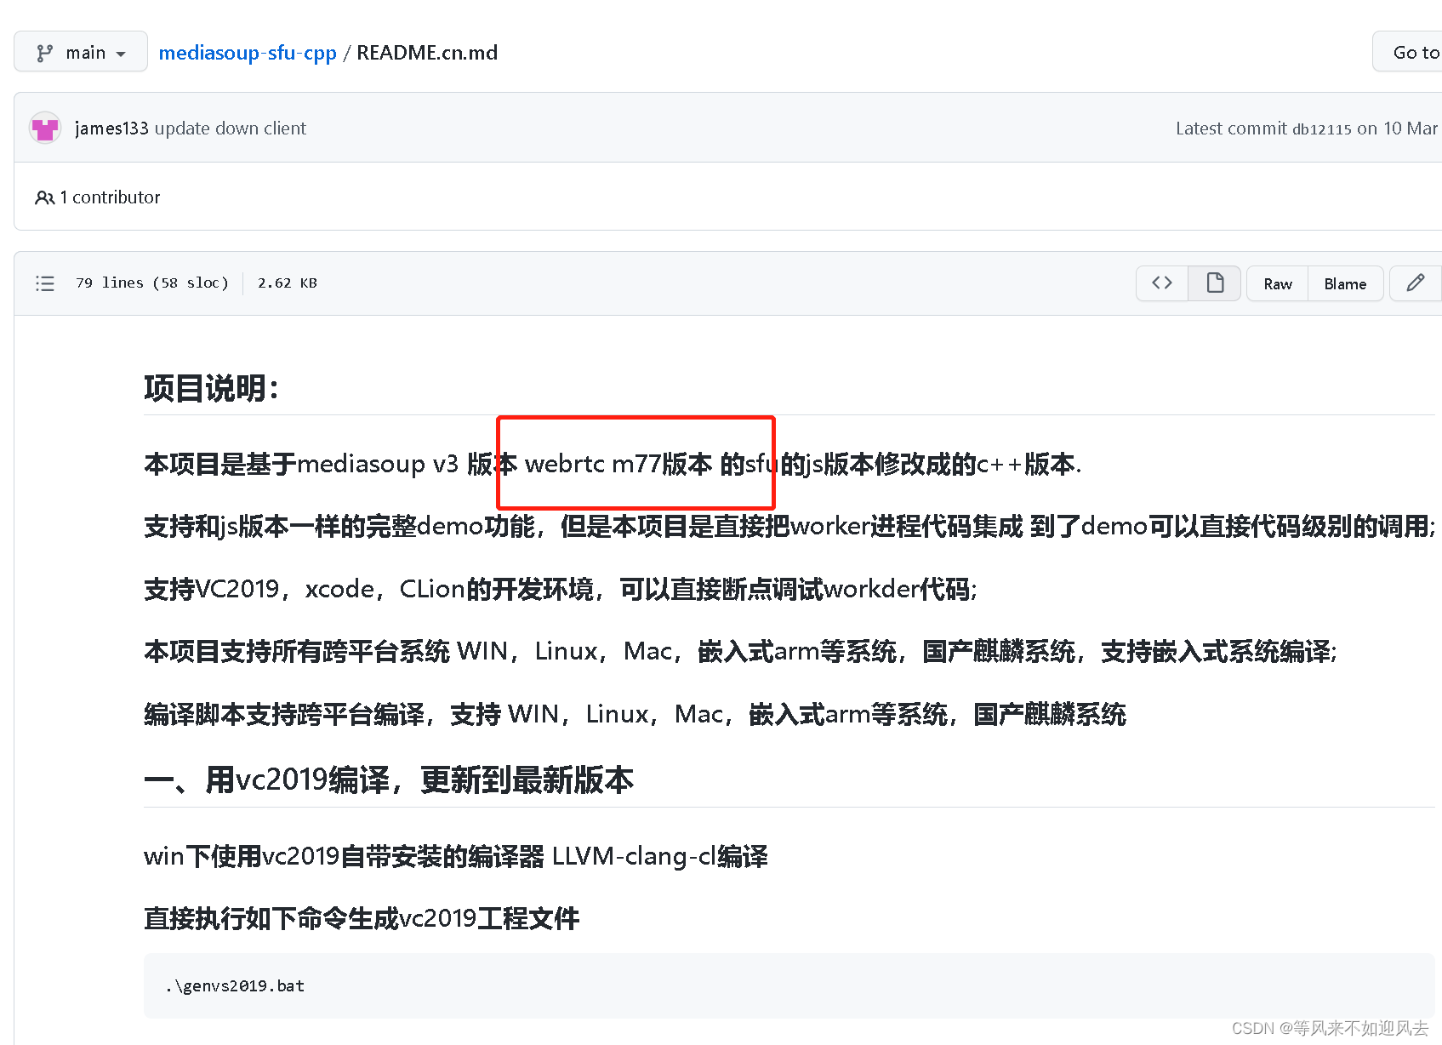Toggle Blame view for README.cn.md
The width and height of the screenshot is (1442, 1045).
(x=1345, y=283)
